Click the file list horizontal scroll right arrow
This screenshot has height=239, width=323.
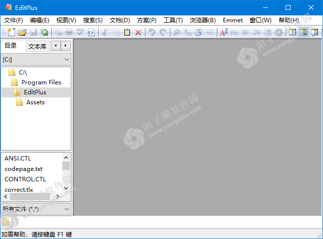58,196
